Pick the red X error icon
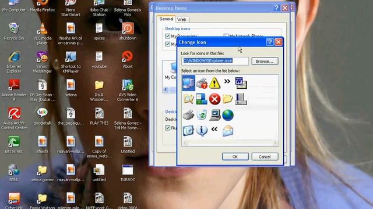373x209 pixels. pyautogui.click(x=214, y=99)
